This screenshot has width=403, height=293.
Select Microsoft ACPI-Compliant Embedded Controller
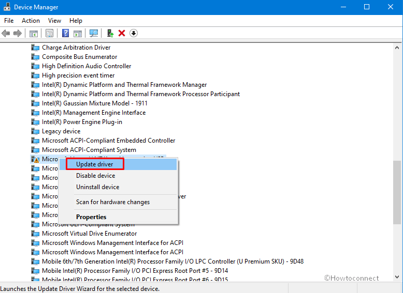[x=108, y=141]
